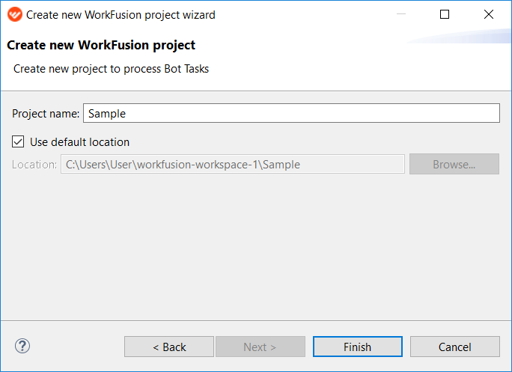This screenshot has height=372, width=512.
Task: Close the wizard with the X button
Action: pyautogui.click(x=489, y=14)
